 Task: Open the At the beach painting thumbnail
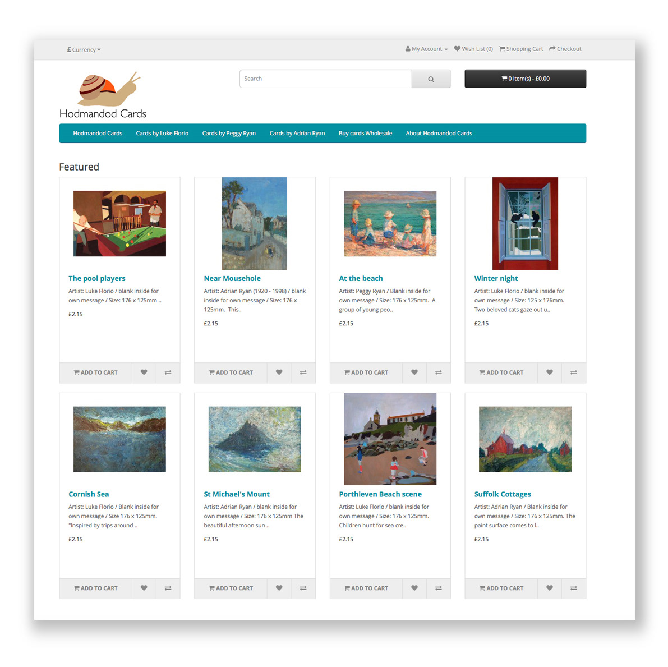tap(390, 223)
